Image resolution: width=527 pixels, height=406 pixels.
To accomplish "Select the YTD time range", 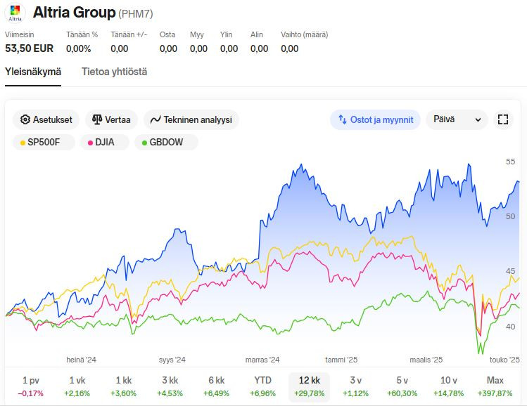I will click(262, 386).
